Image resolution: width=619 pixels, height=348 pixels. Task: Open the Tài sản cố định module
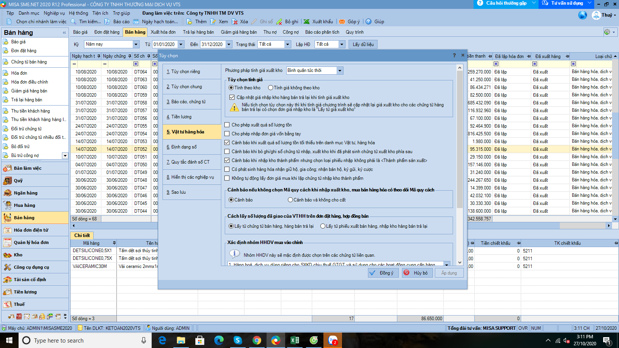pyautogui.click(x=35, y=280)
